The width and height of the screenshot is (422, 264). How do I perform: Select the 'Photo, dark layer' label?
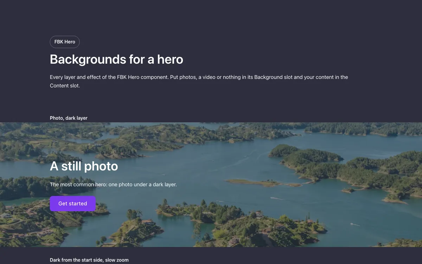[x=69, y=118]
